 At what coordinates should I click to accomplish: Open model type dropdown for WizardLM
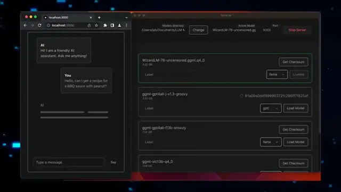(277, 75)
